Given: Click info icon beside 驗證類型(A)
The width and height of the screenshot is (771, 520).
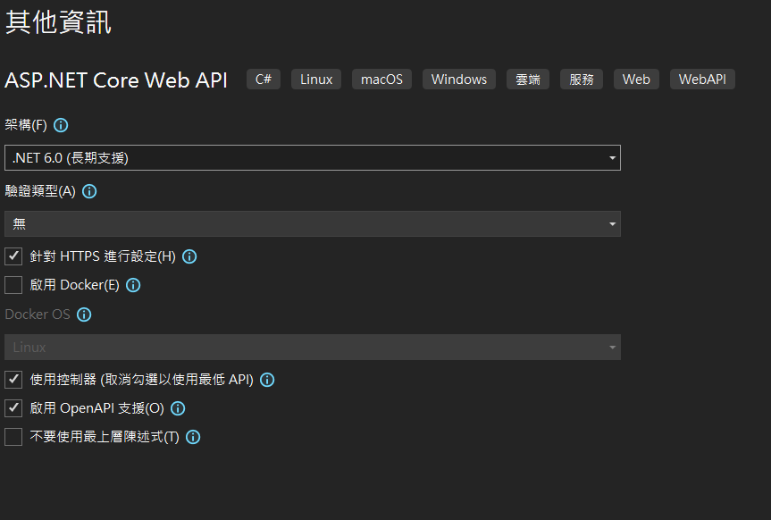Looking at the screenshot, I should (x=89, y=191).
